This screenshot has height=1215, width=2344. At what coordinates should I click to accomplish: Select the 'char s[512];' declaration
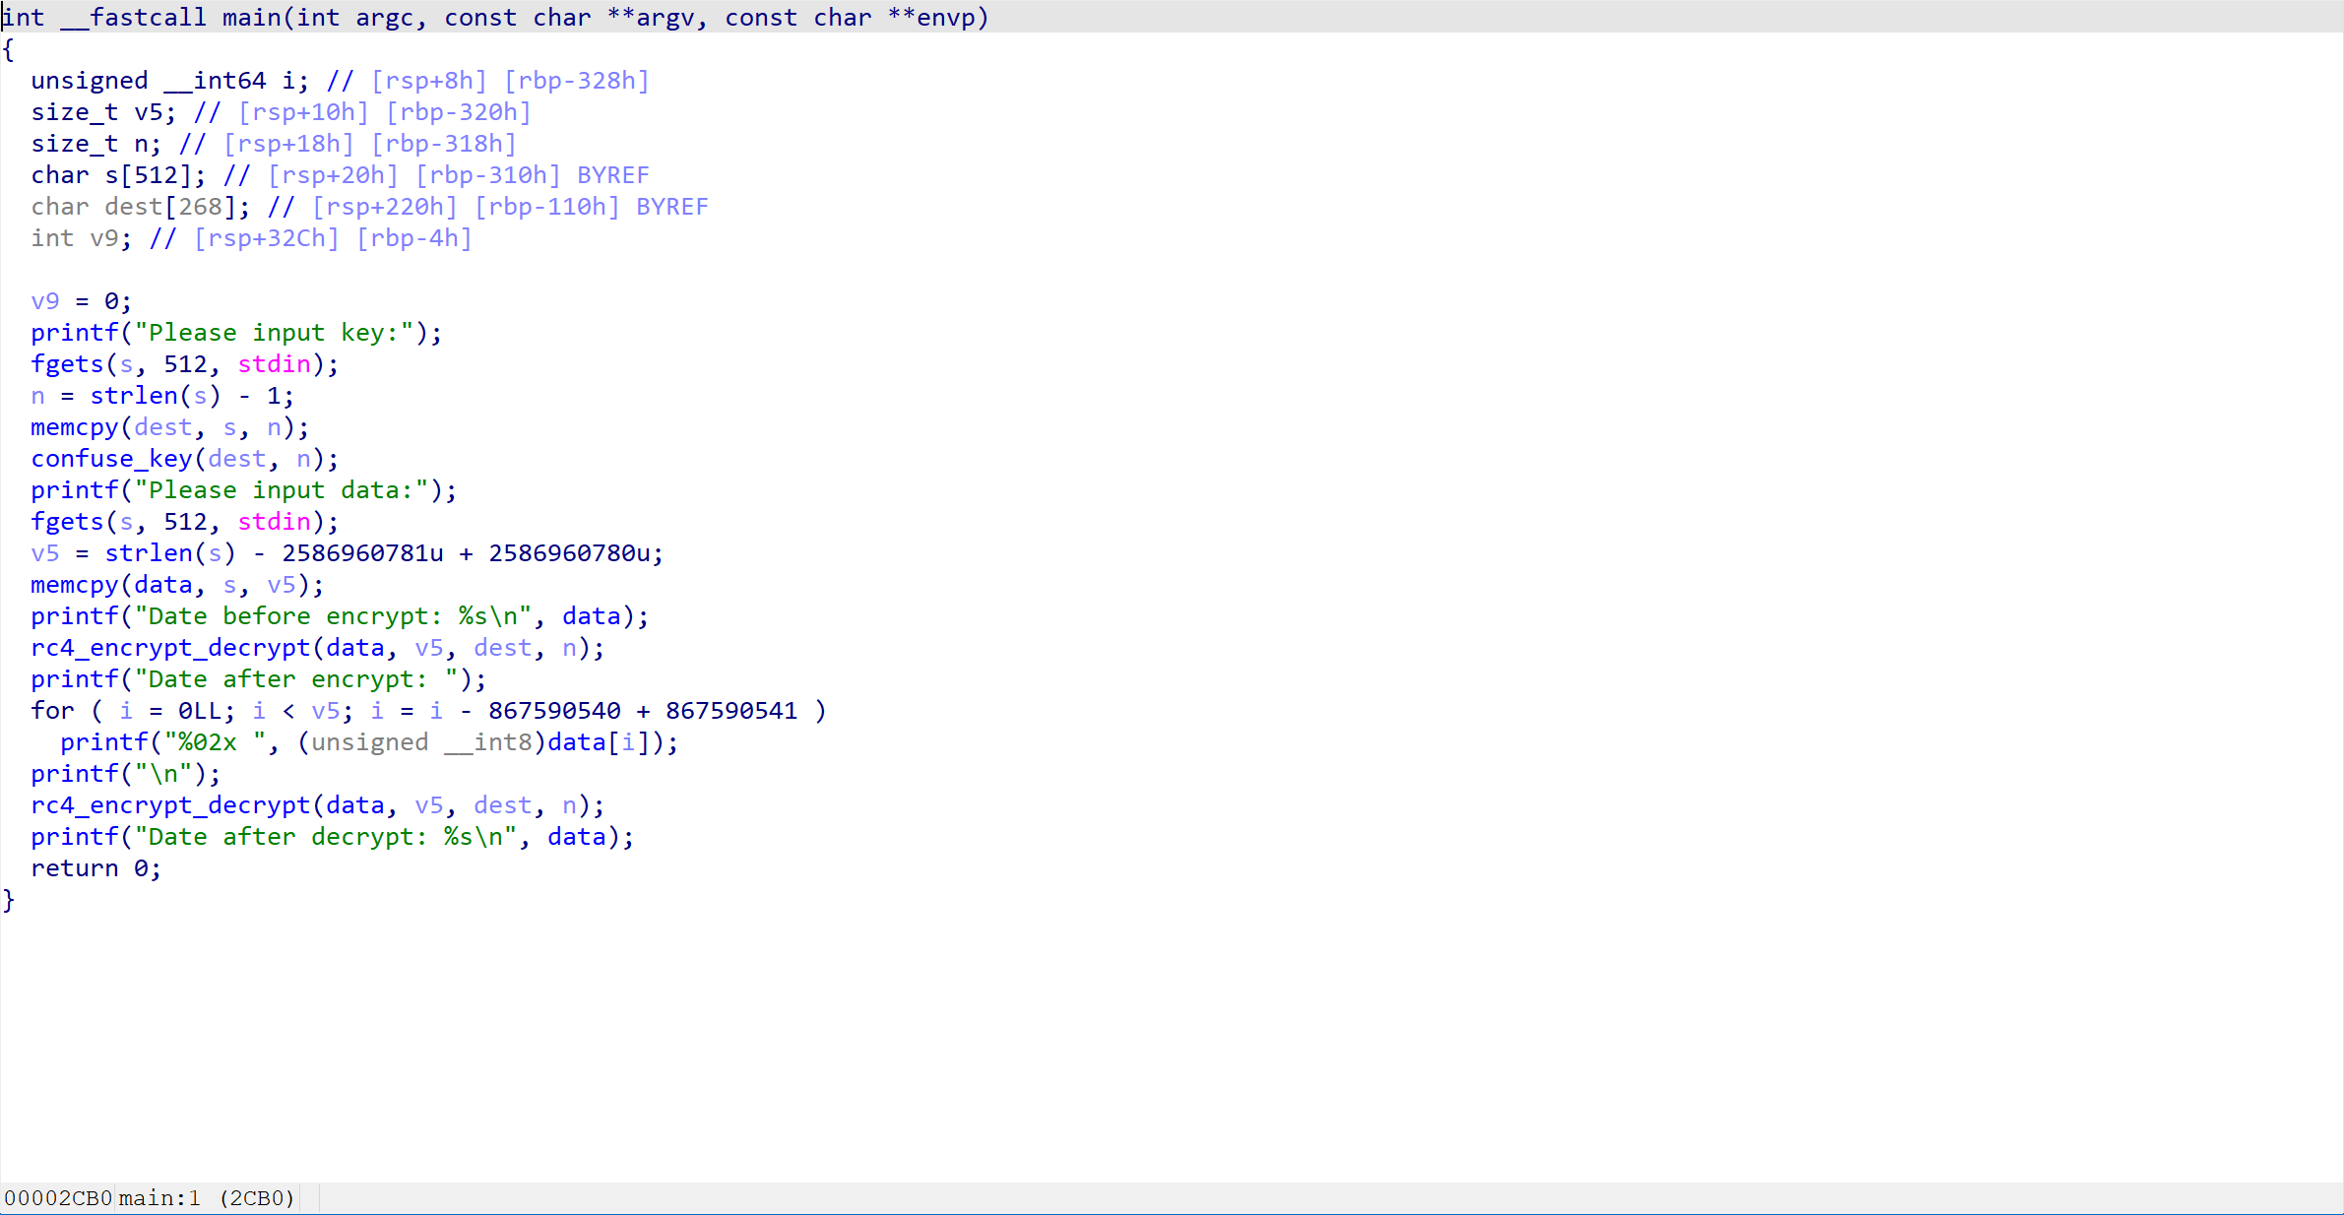(x=118, y=175)
